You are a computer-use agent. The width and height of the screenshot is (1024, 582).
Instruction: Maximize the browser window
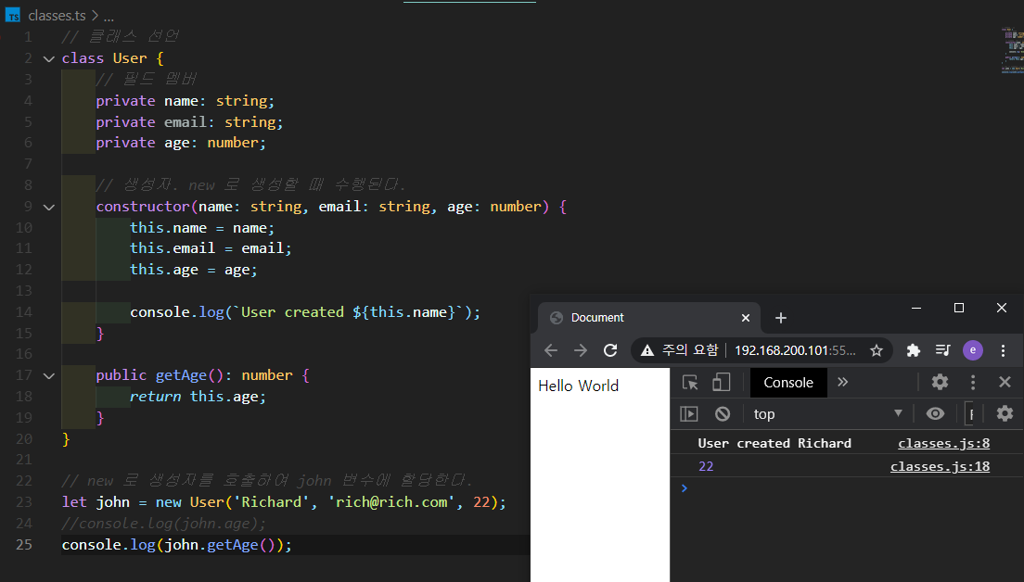pos(959,308)
